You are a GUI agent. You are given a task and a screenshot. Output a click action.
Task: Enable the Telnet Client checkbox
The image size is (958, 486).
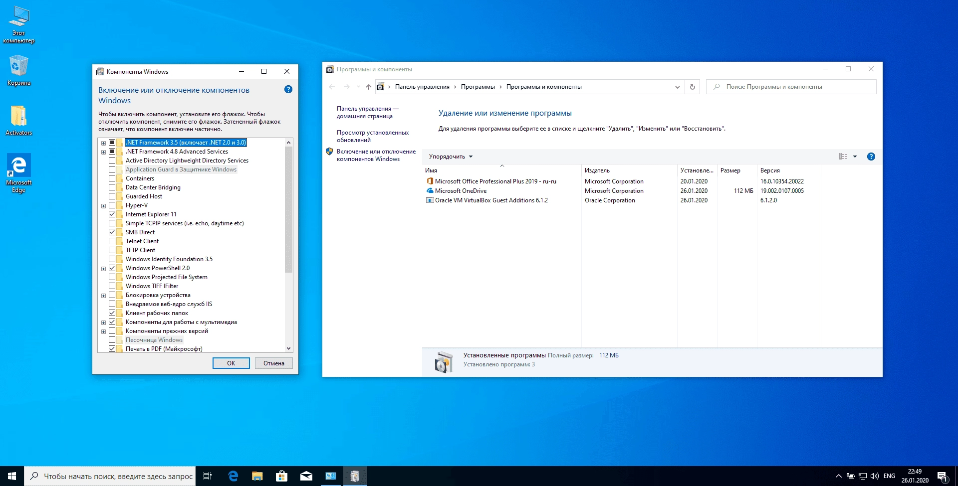[x=112, y=241]
